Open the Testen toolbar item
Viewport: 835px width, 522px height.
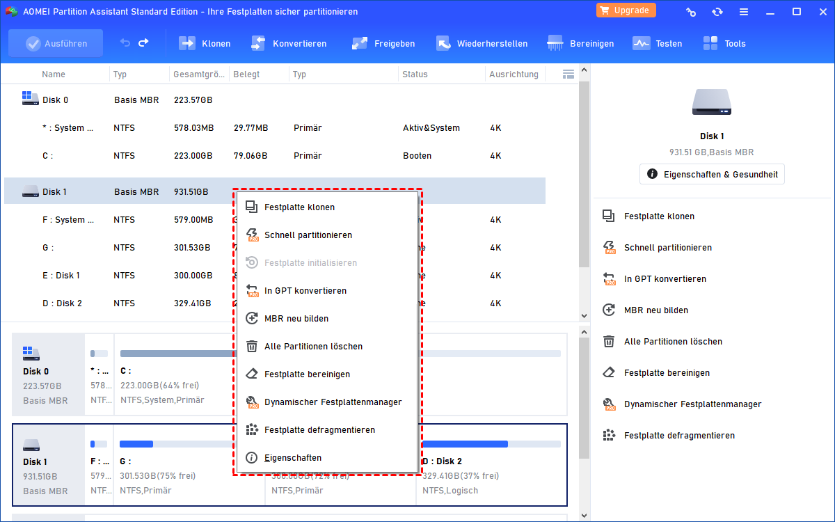pyautogui.click(x=657, y=43)
